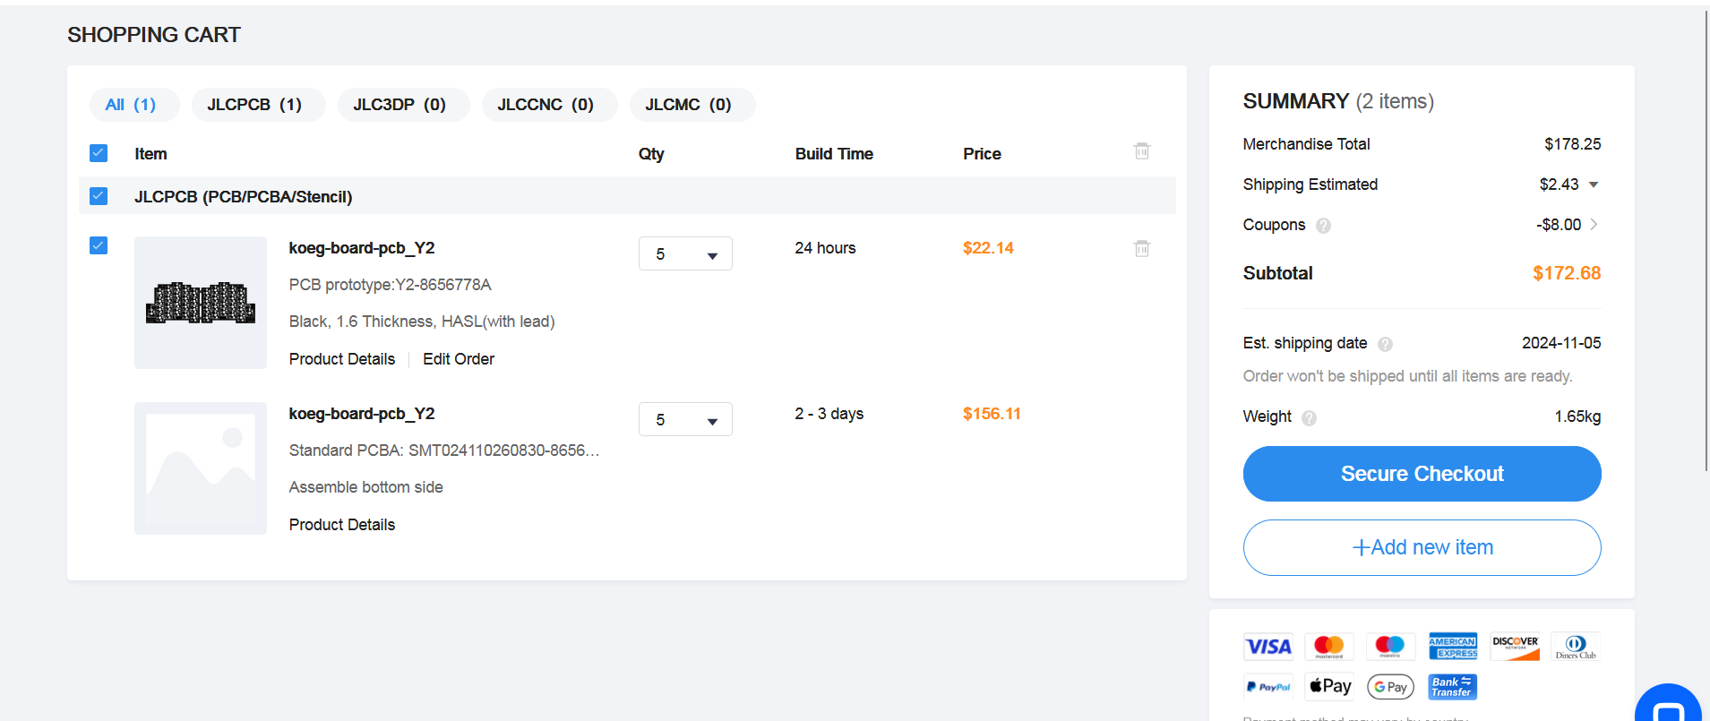Click the Visa card icon

coord(1268,646)
